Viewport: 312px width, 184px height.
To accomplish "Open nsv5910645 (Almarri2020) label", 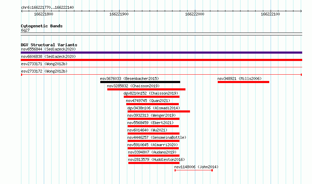I will [152, 145].
